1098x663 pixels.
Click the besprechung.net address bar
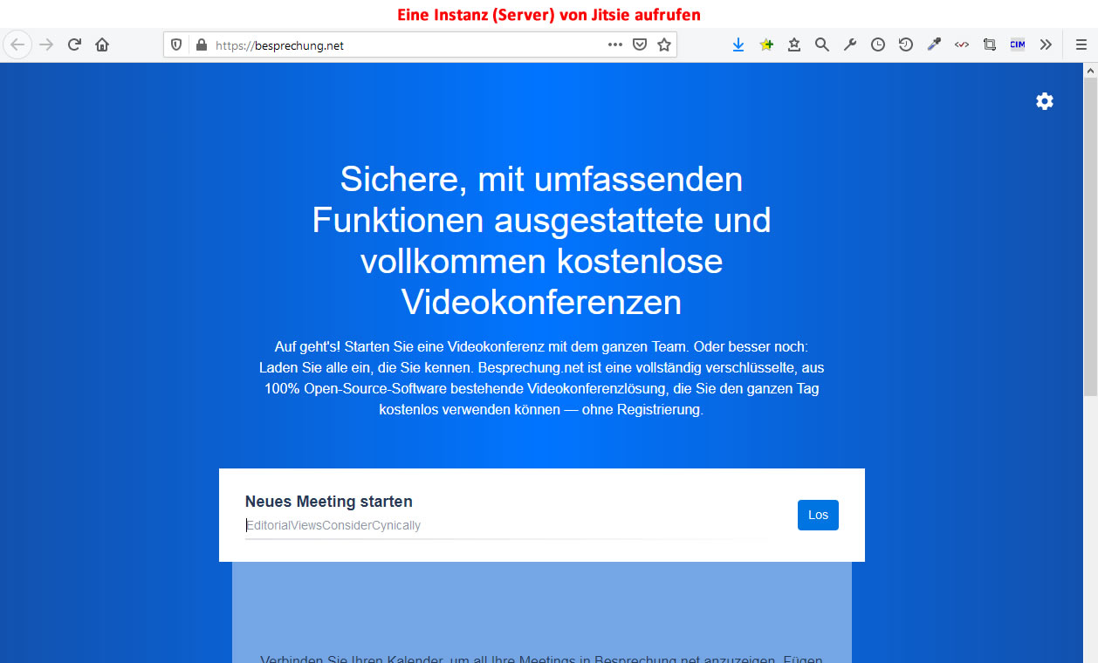point(420,44)
